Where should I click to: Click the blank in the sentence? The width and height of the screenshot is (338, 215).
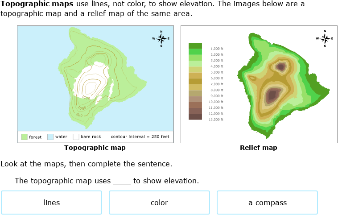(x=122, y=181)
